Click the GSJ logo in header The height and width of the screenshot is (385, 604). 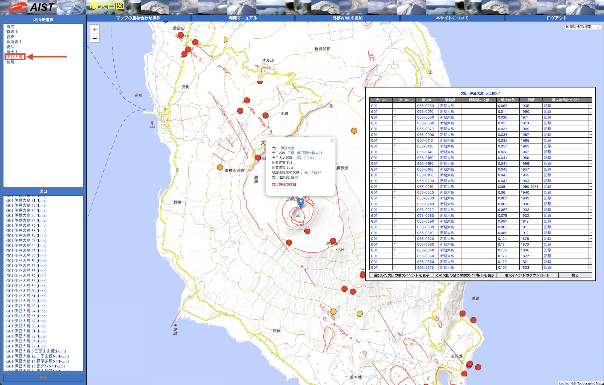[71, 7]
